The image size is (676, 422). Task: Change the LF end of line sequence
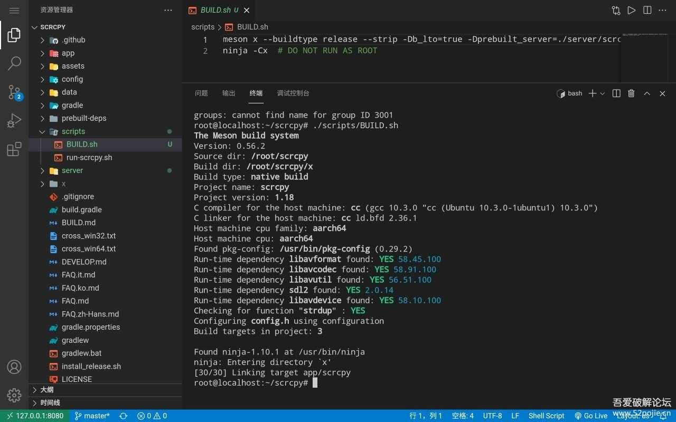coord(515,416)
